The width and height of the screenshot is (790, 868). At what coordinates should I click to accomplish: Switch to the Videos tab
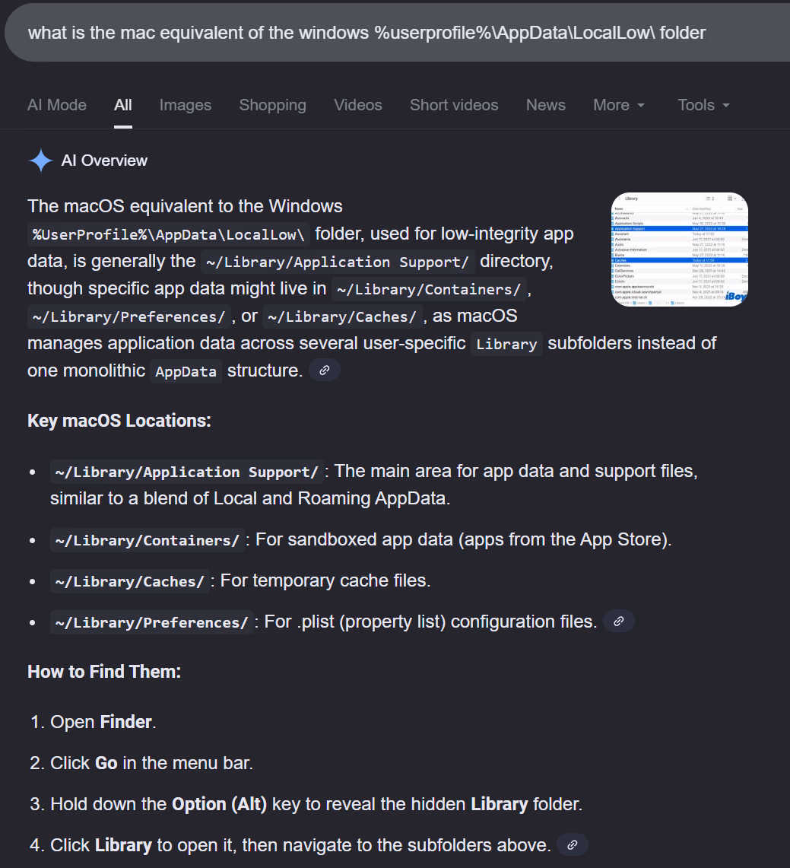point(358,105)
